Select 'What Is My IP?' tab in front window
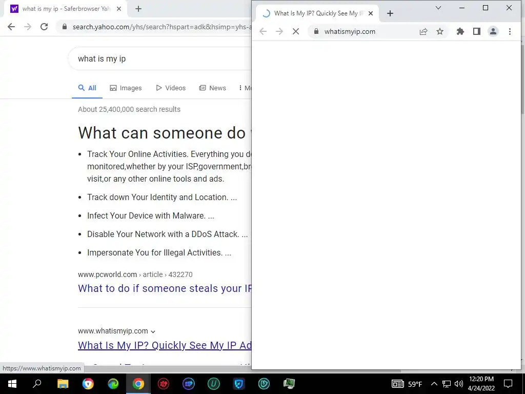Viewport: 525px width, 394px height. pyautogui.click(x=317, y=13)
